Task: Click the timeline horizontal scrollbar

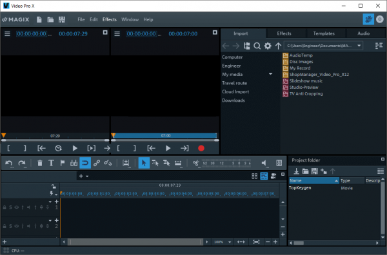Action: click(x=135, y=242)
